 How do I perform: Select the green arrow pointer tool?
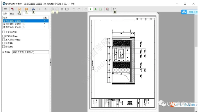click(x=91, y=9)
